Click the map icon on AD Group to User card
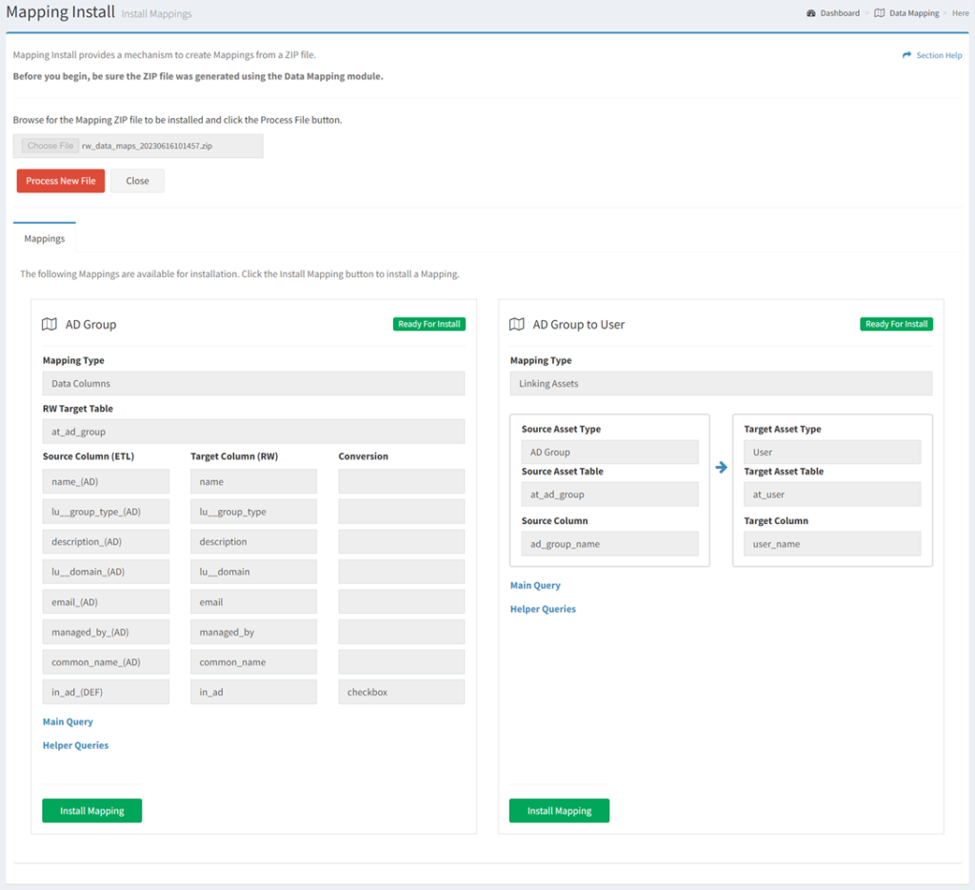975x890 pixels. [x=516, y=324]
